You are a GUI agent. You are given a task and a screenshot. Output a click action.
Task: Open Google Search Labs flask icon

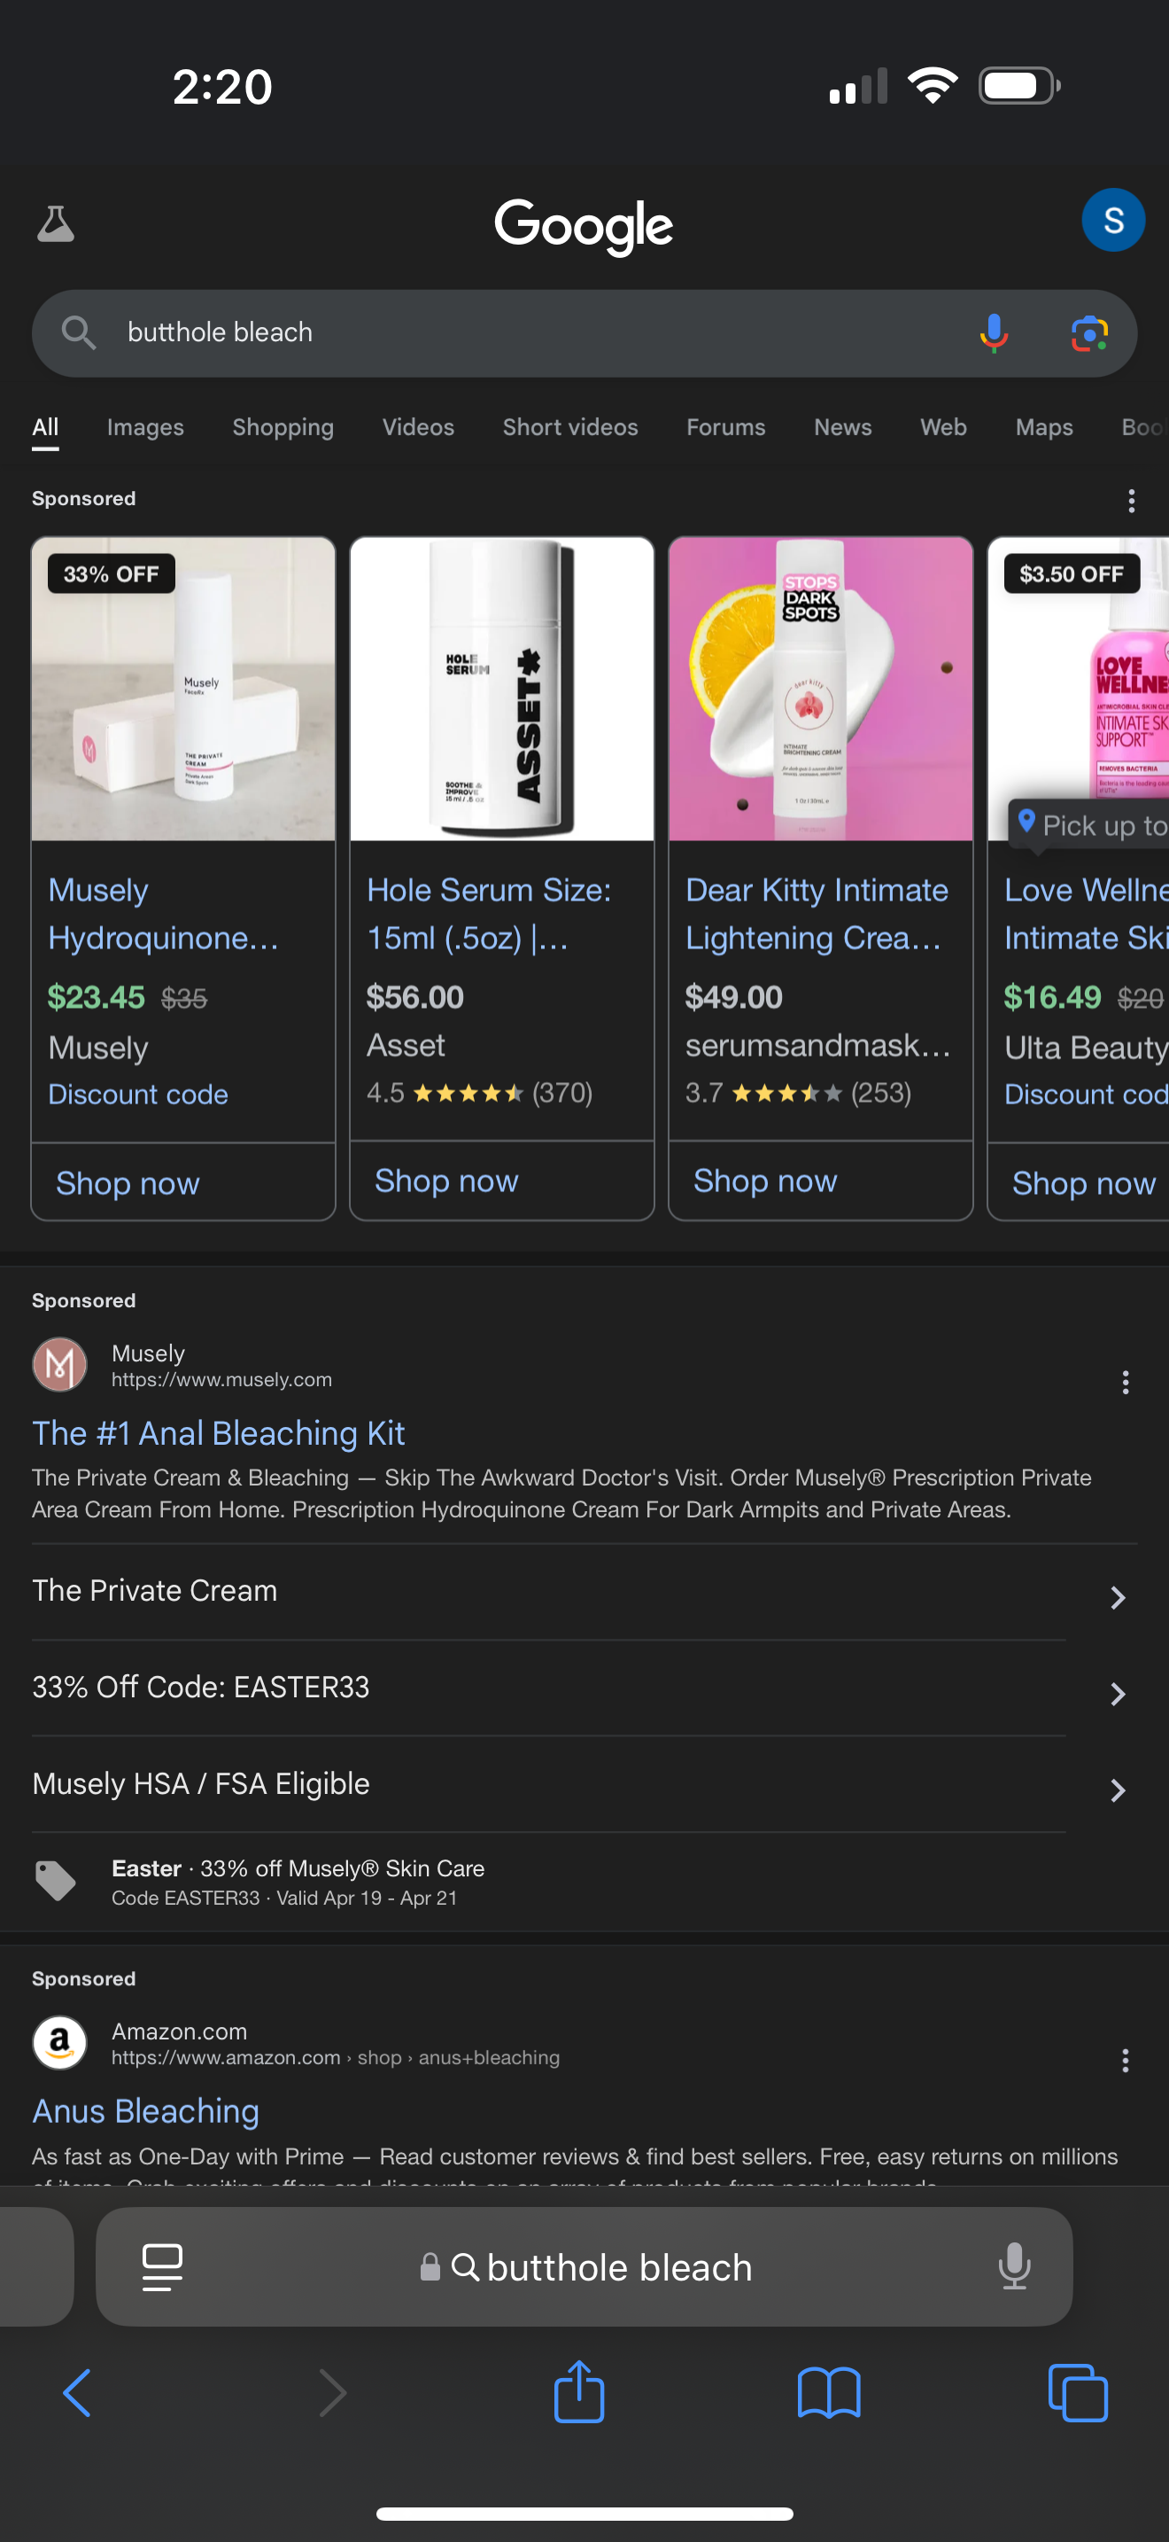click(x=55, y=224)
